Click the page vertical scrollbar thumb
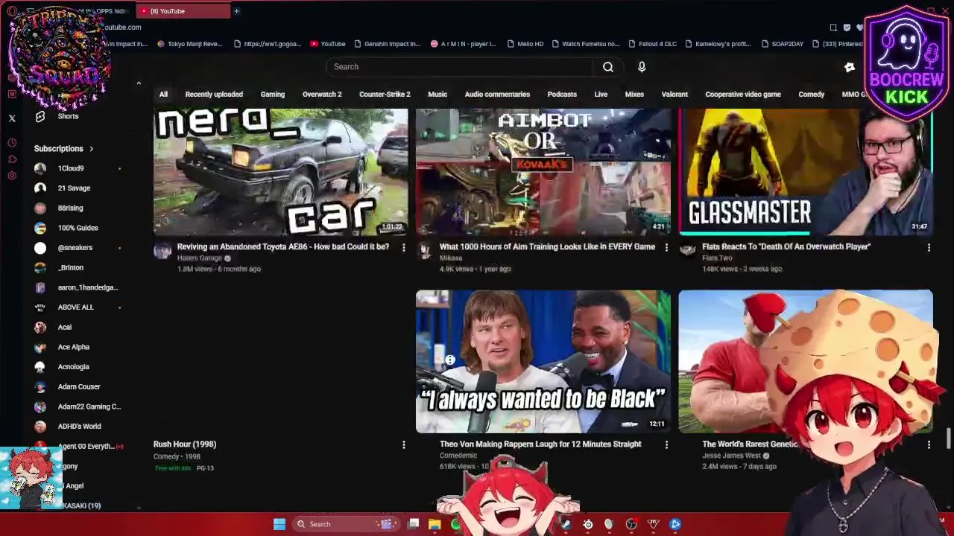 point(949,439)
